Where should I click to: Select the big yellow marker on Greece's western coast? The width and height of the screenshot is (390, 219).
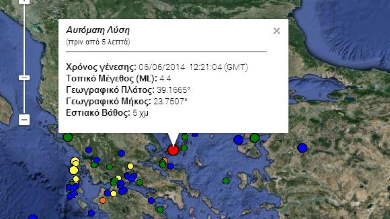[74, 170]
